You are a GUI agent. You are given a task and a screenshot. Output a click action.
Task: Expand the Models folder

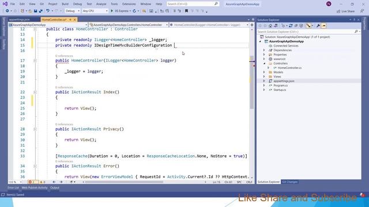(x=264, y=72)
